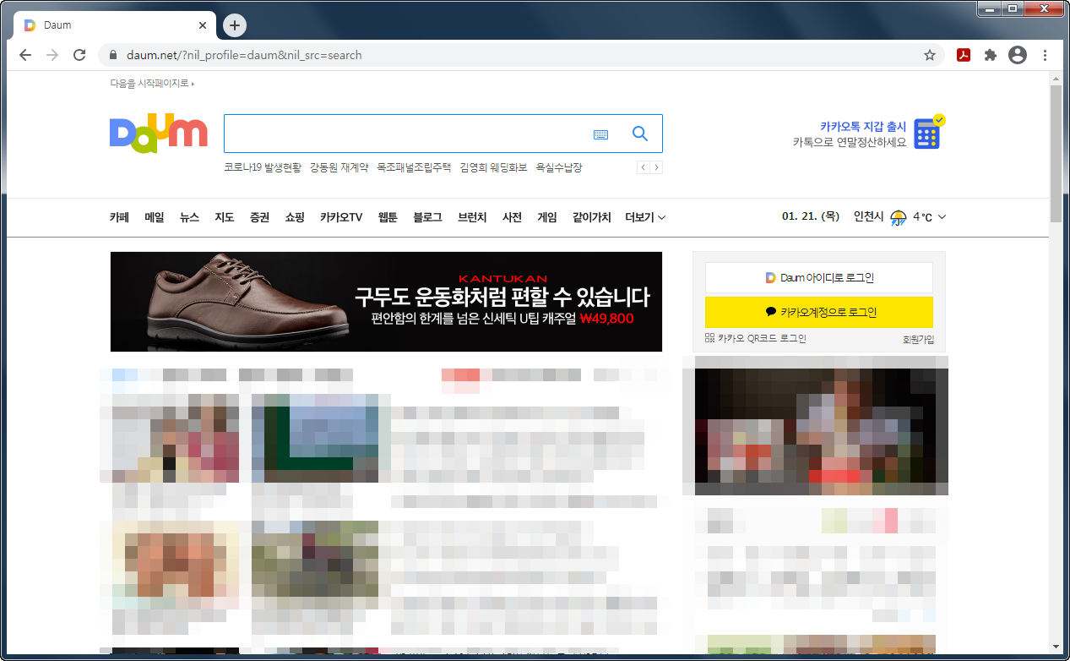Show previous trending keywords arrow
This screenshot has width=1070, height=661.
pos(644,167)
